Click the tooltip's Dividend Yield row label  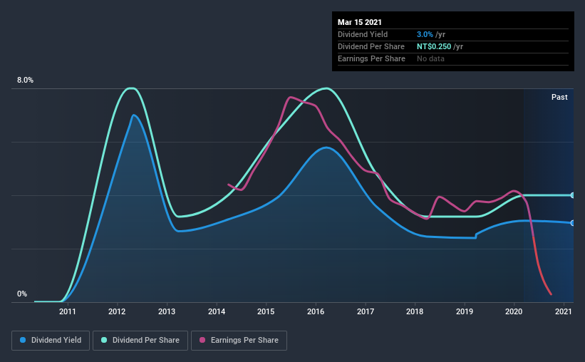(x=363, y=34)
